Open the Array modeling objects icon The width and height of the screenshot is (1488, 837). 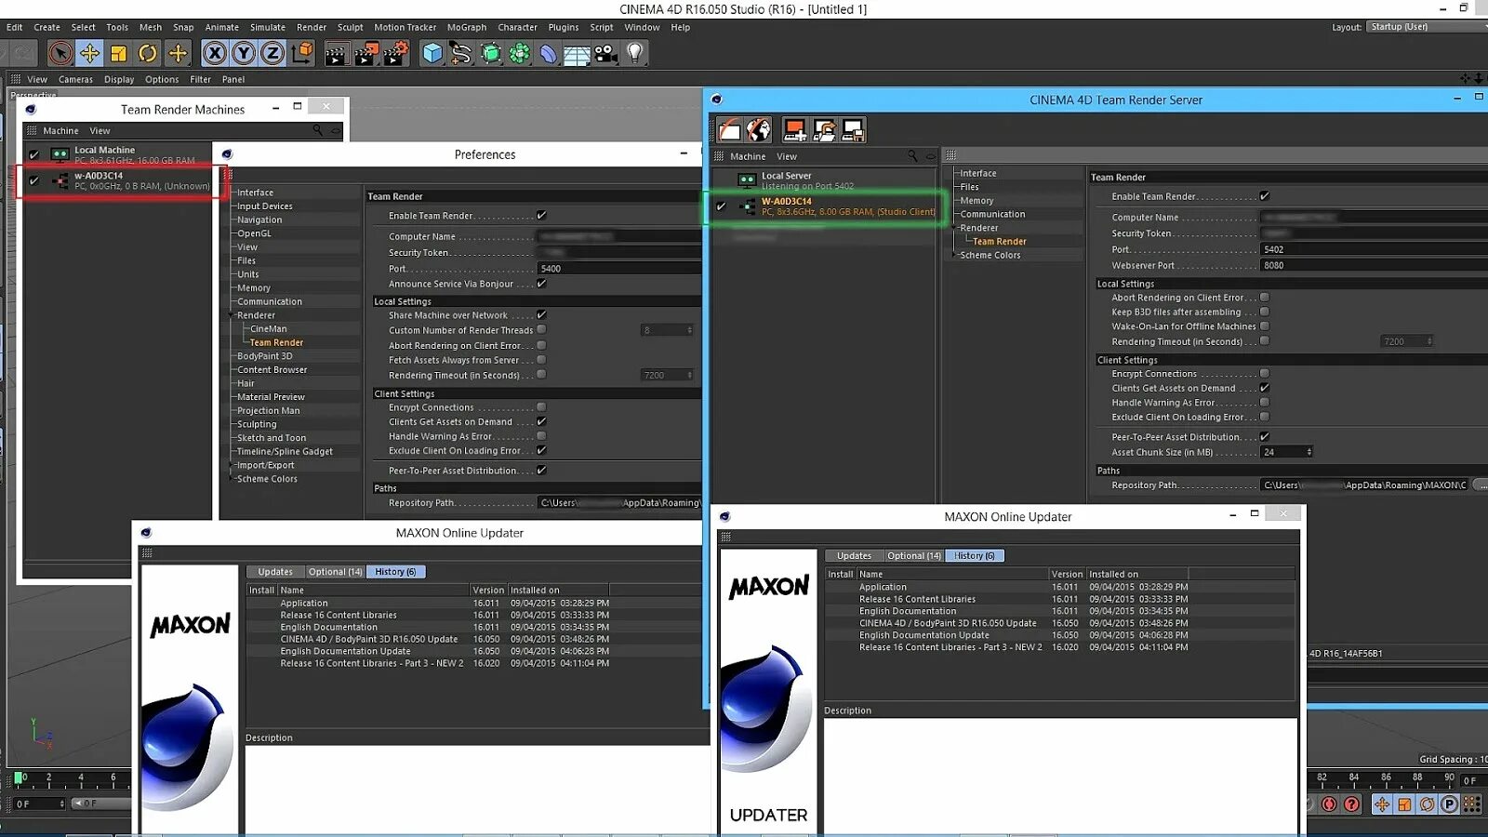[x=519, y=53]
